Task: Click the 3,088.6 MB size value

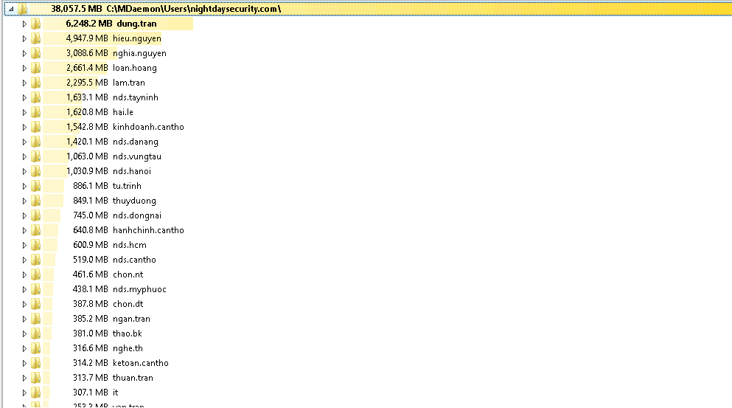Action: [x=87, y=53]
